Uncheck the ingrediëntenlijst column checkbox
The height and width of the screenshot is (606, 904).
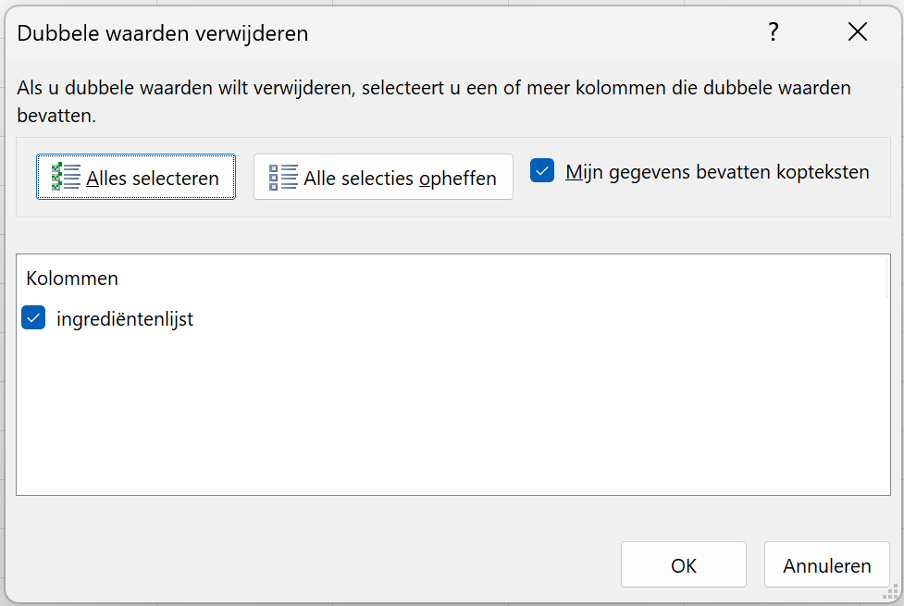[33, 317]
